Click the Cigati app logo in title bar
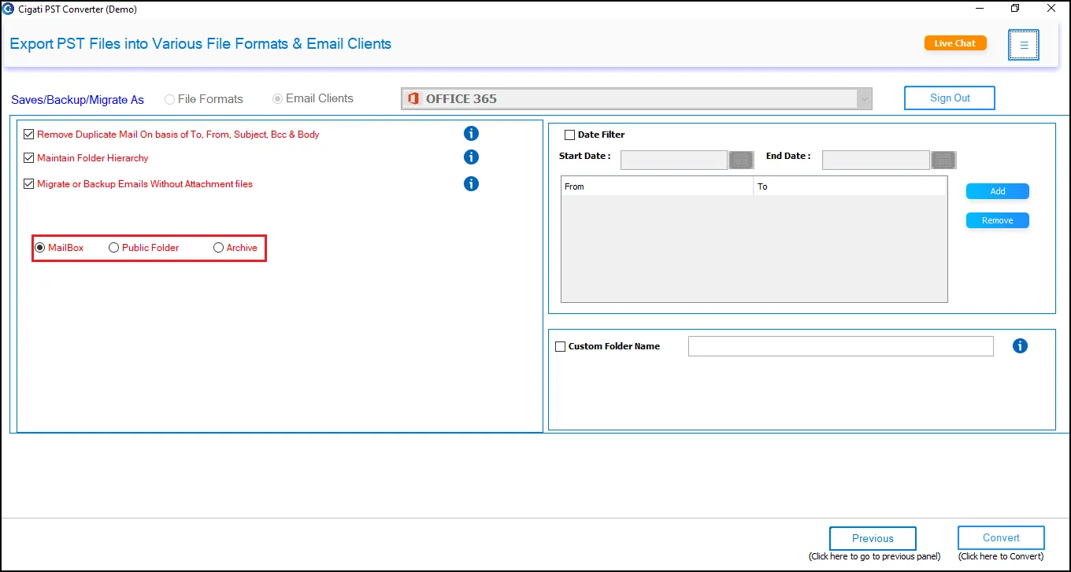Viewport: 1071px width, 572px height. coord(9,9)
